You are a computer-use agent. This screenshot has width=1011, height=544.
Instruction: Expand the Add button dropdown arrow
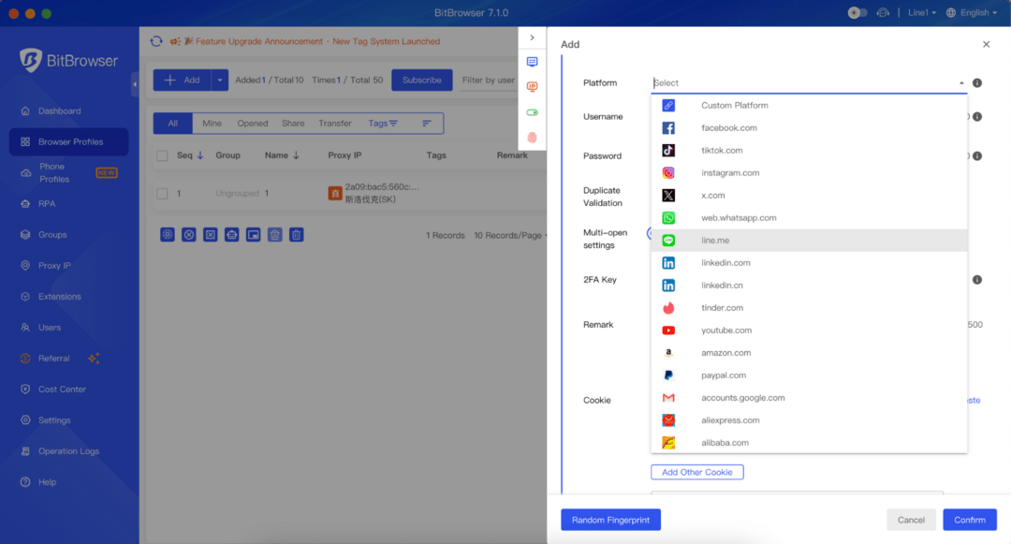[x=218, y=80]
